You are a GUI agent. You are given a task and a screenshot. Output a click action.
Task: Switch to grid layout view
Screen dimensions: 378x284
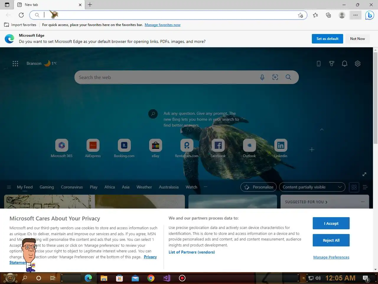(354, 187)
